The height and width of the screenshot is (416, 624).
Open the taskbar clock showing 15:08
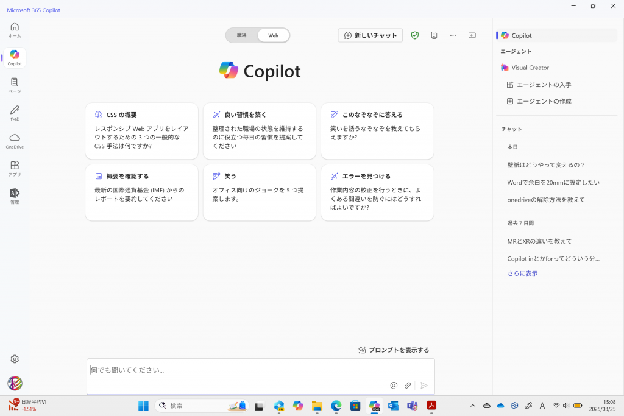(x=602, y=406)
